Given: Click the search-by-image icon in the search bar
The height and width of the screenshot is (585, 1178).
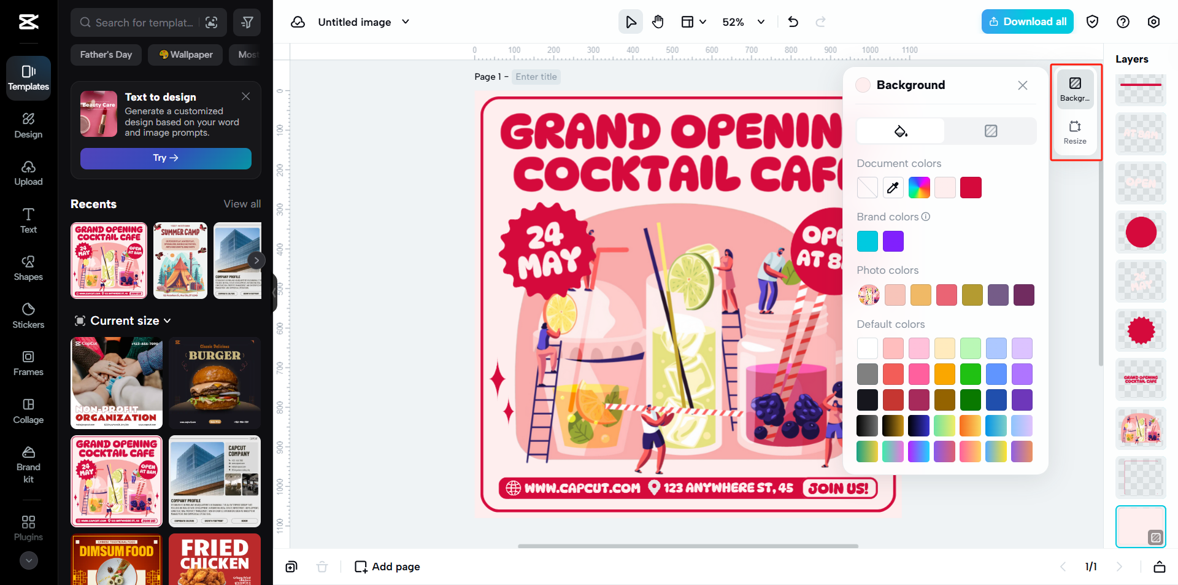Looking at the screenshot, I should [212, 22].
